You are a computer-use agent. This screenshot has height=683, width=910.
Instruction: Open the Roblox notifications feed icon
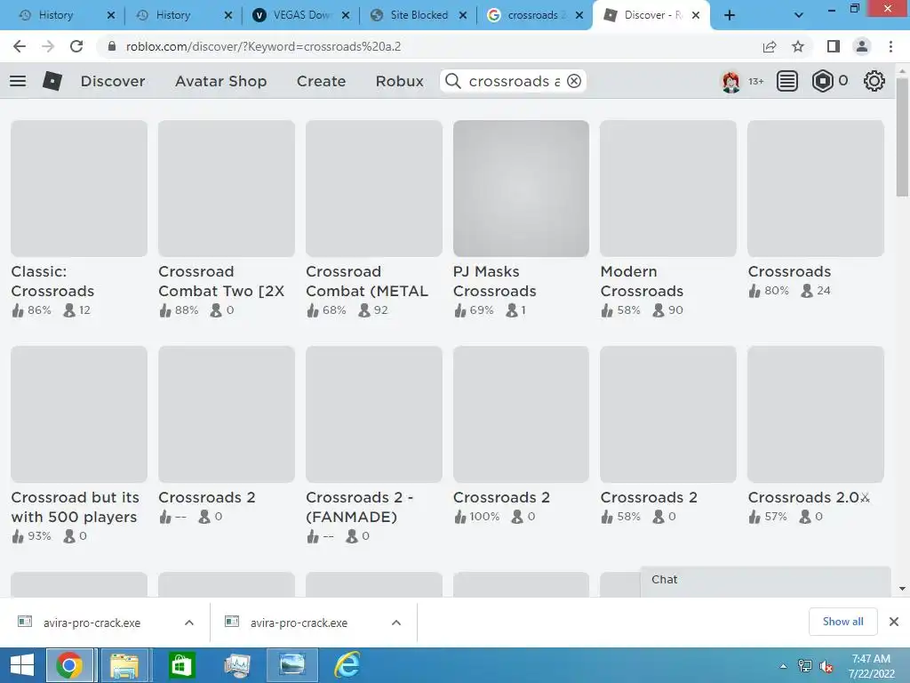[787, 81]
